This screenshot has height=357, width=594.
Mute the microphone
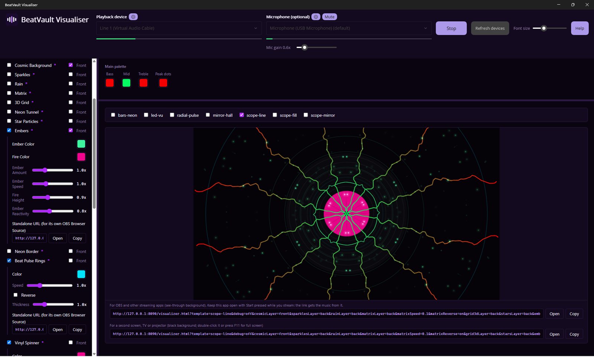click(329, 17)
